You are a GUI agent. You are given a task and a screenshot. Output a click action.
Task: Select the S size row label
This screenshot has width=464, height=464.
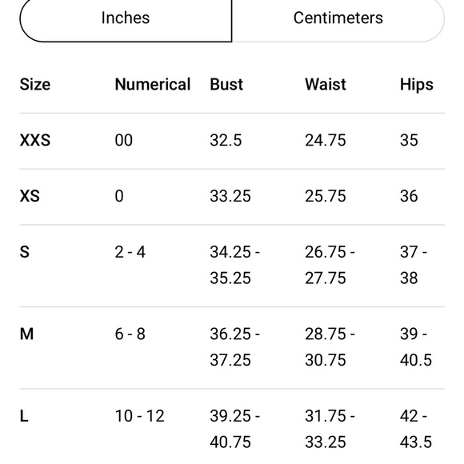(x=25, y=252)
